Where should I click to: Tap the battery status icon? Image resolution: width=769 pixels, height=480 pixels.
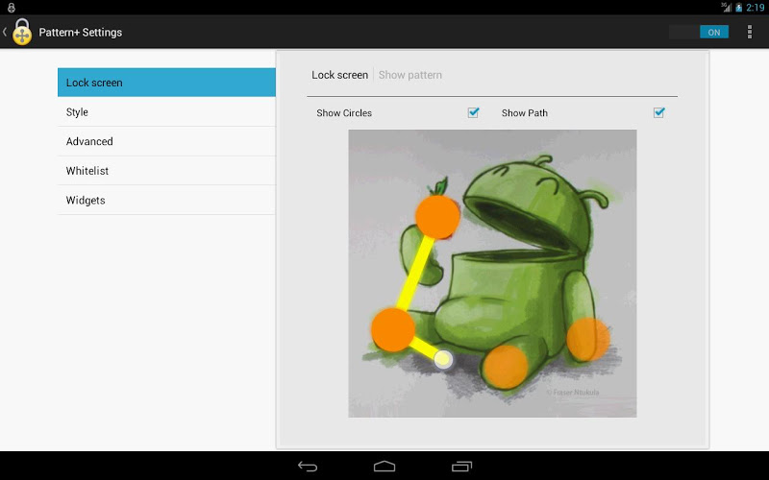738,8
